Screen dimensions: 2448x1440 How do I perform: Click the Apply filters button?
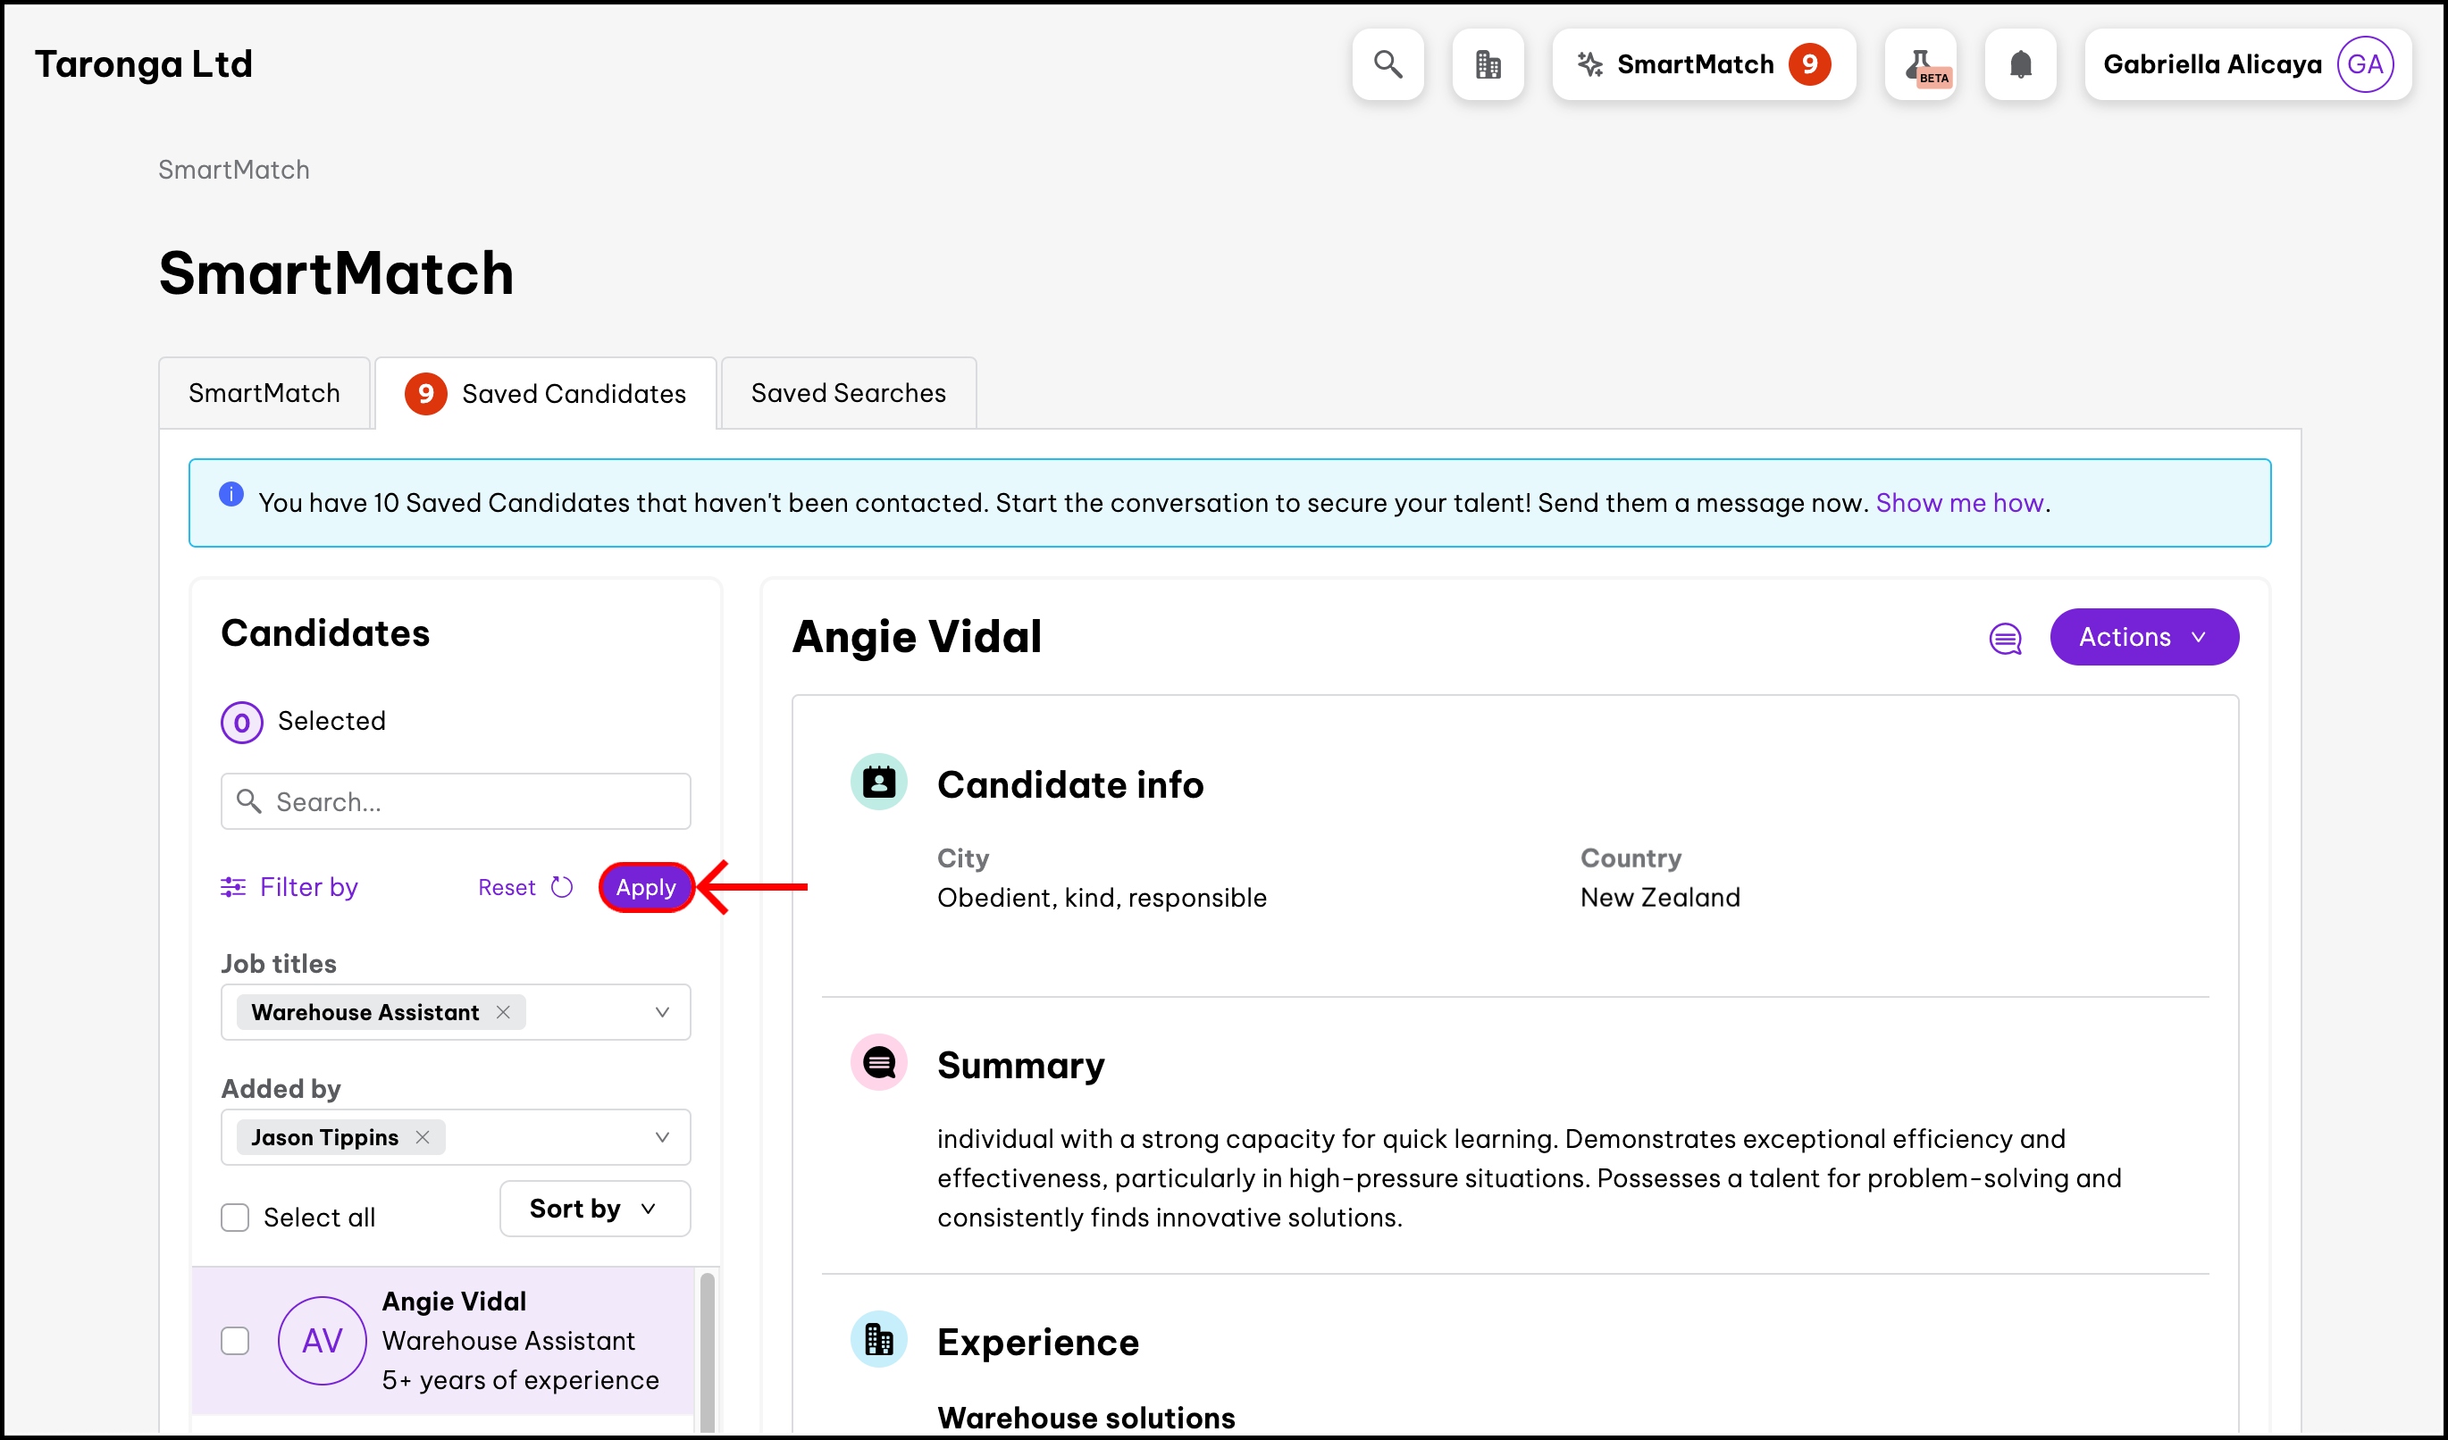tap(645, 886)
